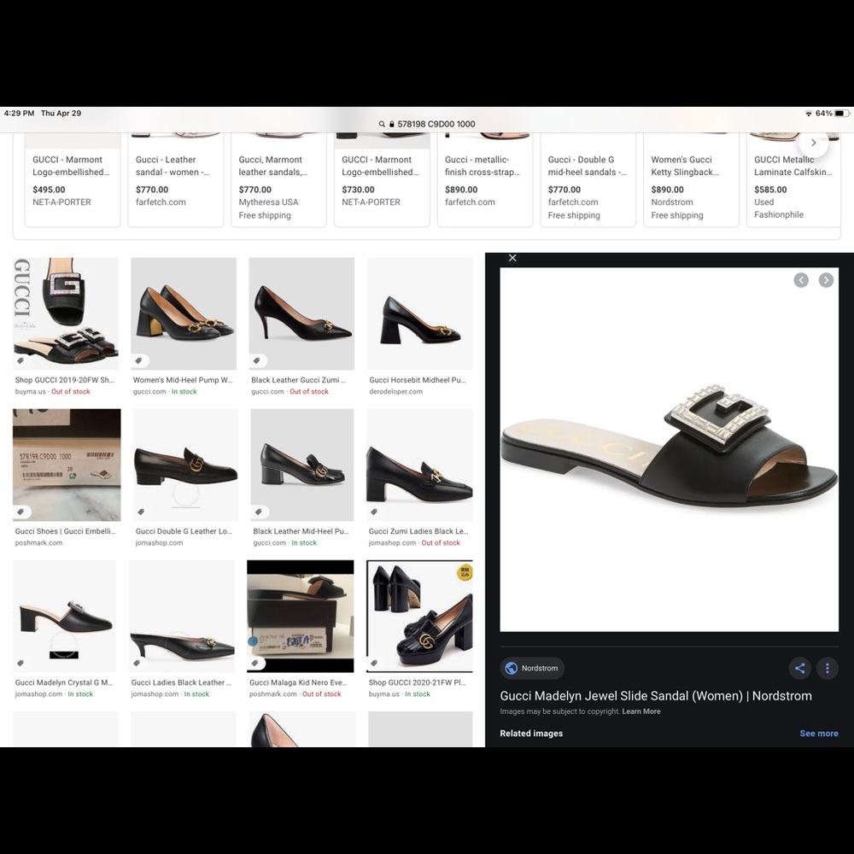Open Gucci Shoes poshmark box label thumbnail
The height and width of the screenshot is (854, 854).
tap(67, 465)
